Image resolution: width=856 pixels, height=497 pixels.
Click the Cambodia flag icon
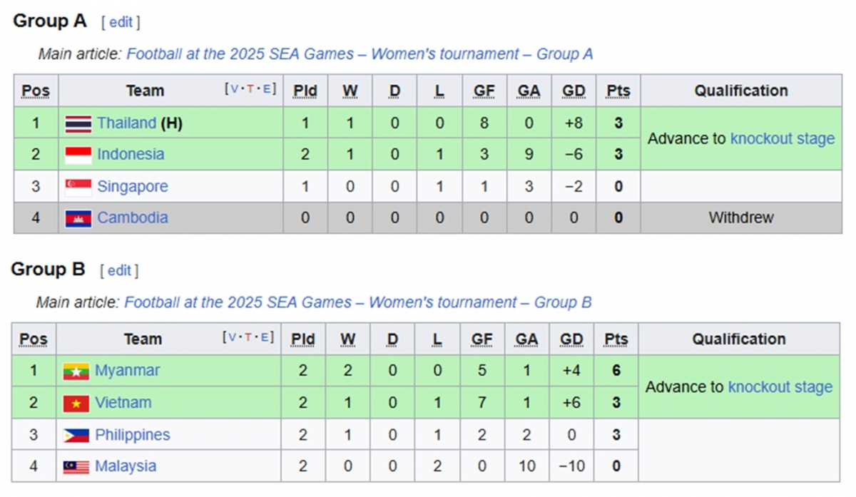point(78,218)
